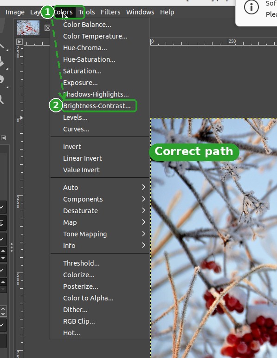The image size is (277, 358).
Task: Open the tool options panel configure arrow
Action: pyautogui.click(x=3, y=138)
